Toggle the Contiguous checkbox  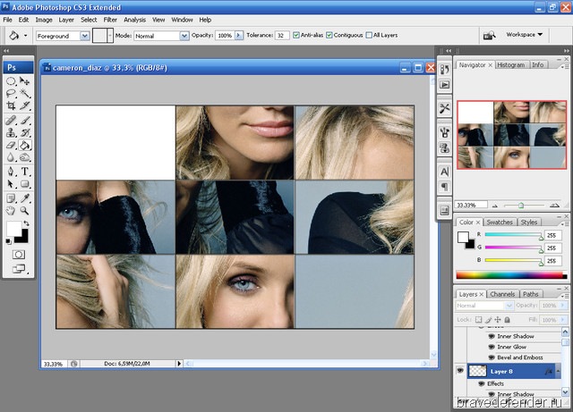coord(329,36)
